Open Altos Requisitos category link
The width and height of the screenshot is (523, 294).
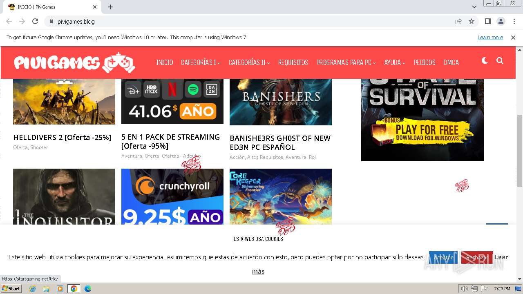(265, 157)
